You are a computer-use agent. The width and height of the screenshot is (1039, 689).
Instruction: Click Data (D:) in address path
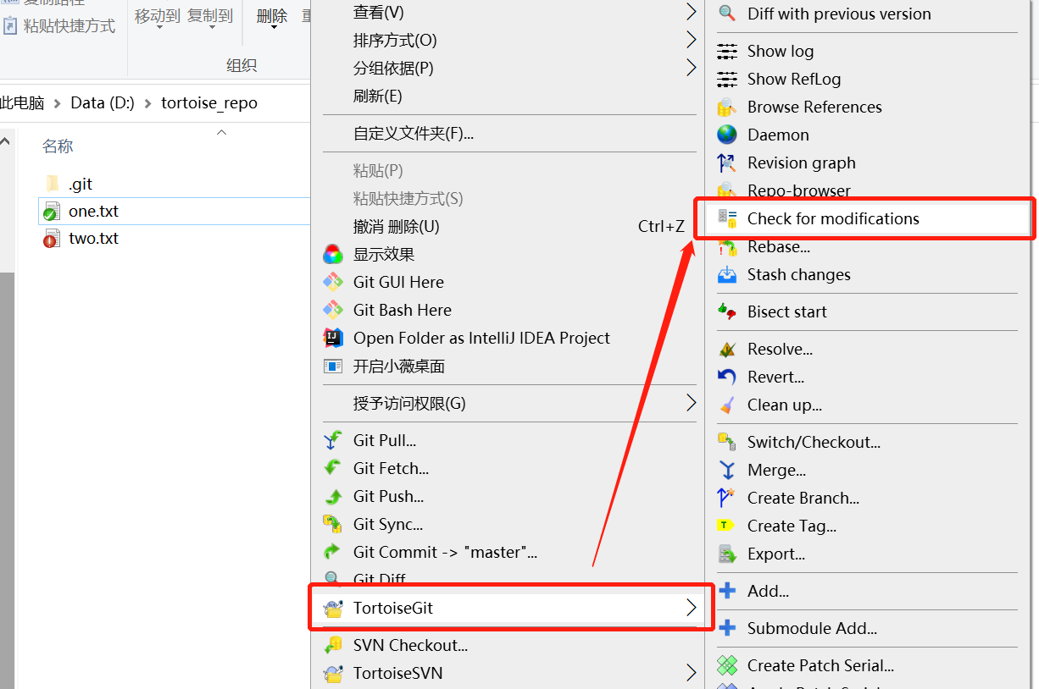coord(103,103)
